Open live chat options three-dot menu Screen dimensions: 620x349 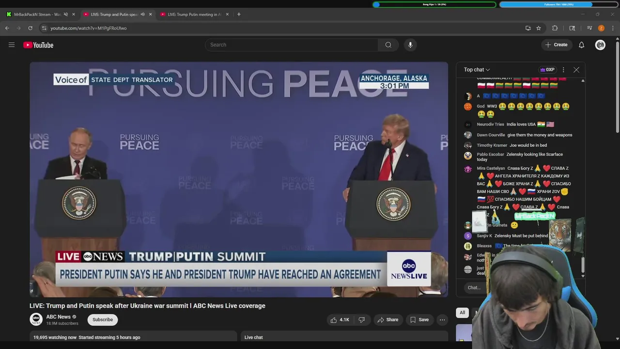pos(563,70)
